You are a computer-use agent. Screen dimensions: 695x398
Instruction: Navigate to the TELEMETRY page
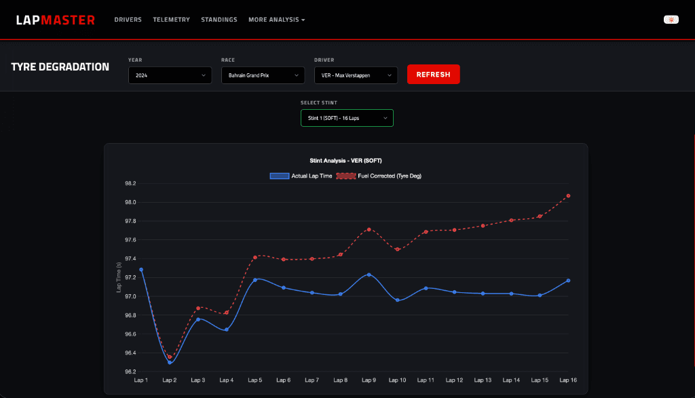[172, 20]
